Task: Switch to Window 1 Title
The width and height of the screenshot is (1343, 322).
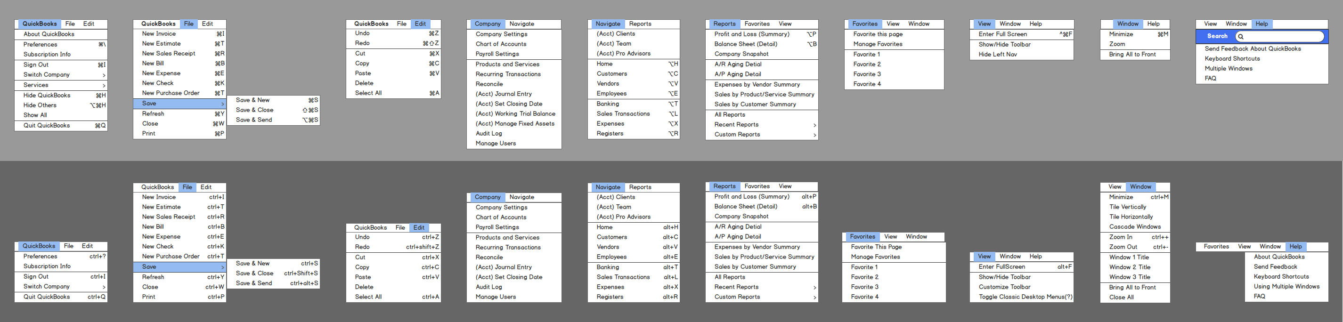Action: point(1135,258)
